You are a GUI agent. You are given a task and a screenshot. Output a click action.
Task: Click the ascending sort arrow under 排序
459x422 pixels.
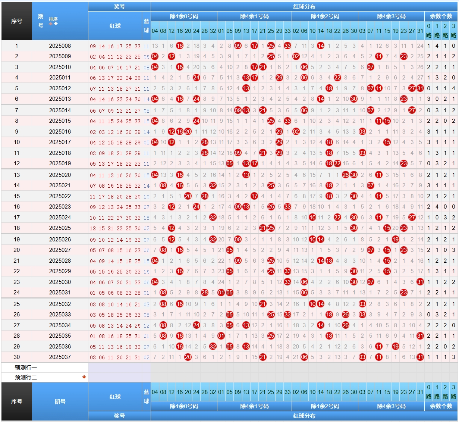[x=51, y=24]
